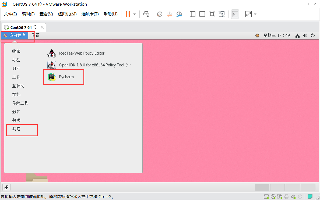Take a snapshot of the virtual machine
Viewport: 320px width, 200px height.
coord(159,14)
